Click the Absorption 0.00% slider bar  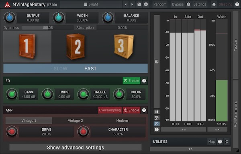click(123, 28)
